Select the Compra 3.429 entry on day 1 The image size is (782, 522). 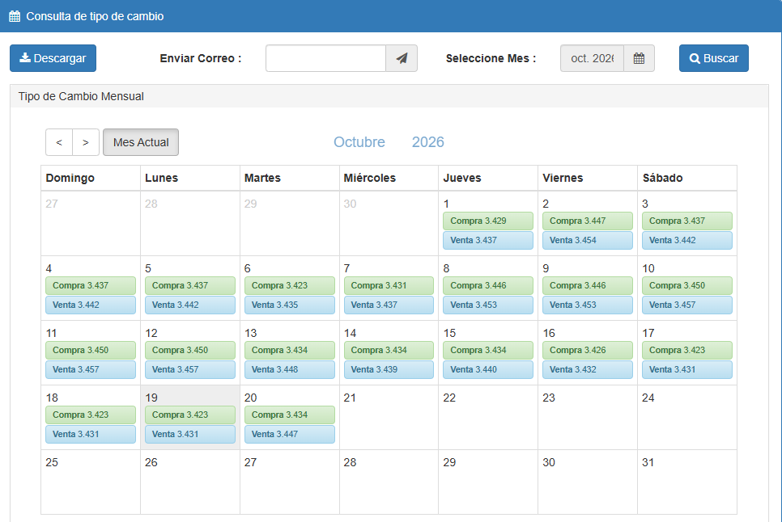[x=488, y=221]
